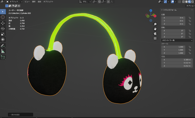Click the red X axis on gizmo
Image resolution: width=195 pixels, height=118 pixels.
click(155, 16)
